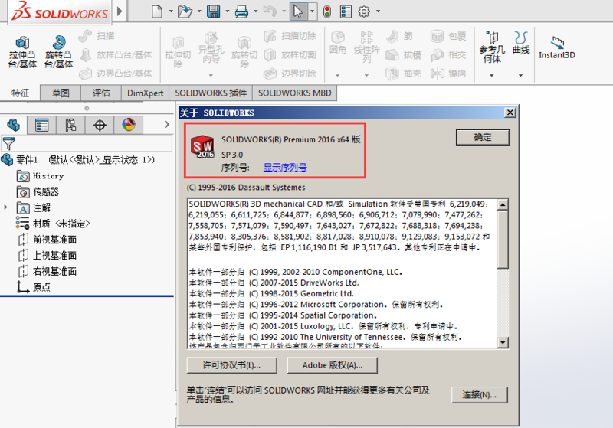Open the Reference Geometry (参考几何体) tool

coord(492,47)
